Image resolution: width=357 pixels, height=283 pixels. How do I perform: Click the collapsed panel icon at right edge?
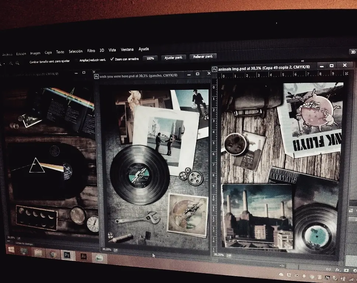[x=351, y=210]
